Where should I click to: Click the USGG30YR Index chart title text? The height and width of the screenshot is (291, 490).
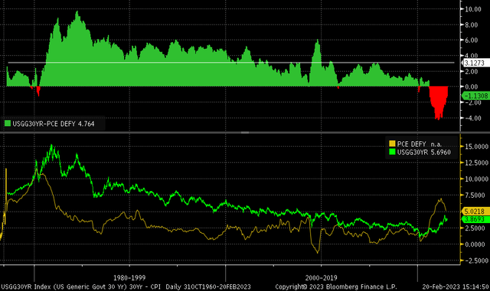point(81,286)
